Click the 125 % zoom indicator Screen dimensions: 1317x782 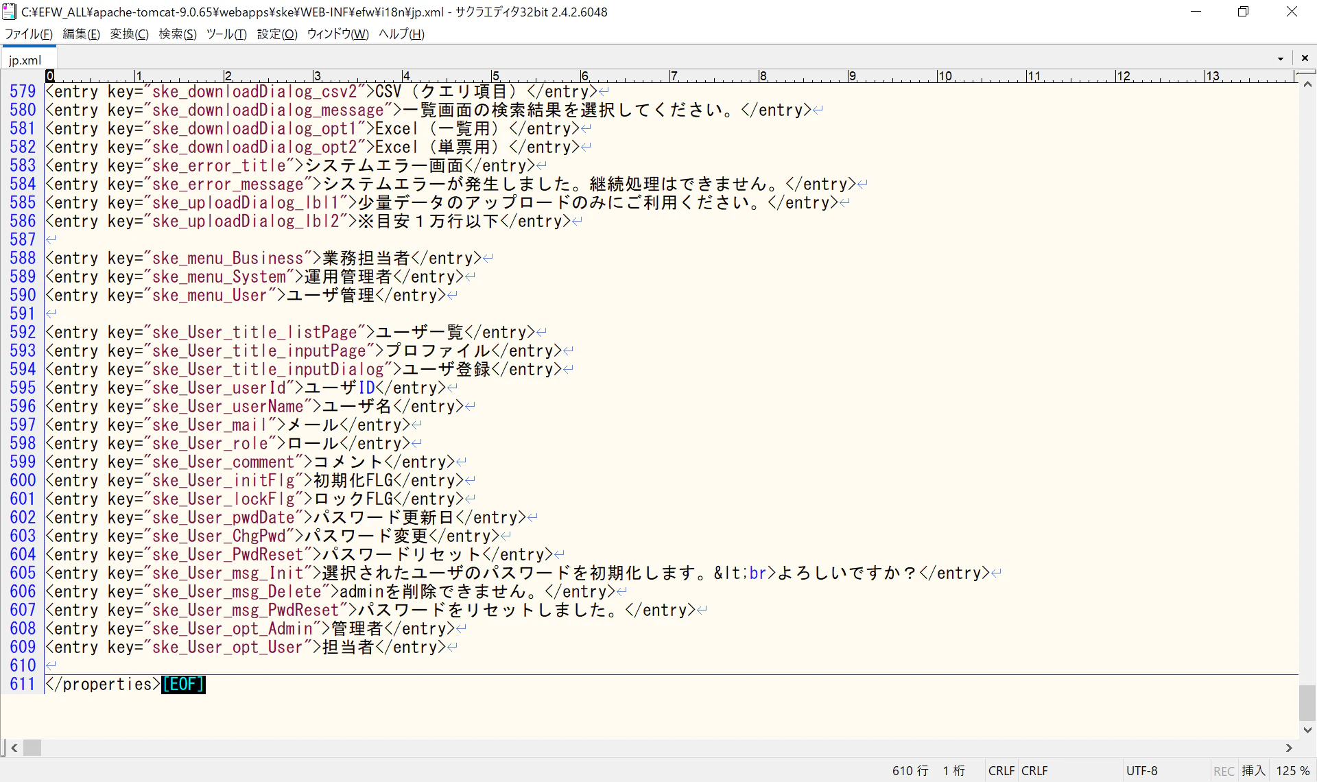coord(1293,771)
